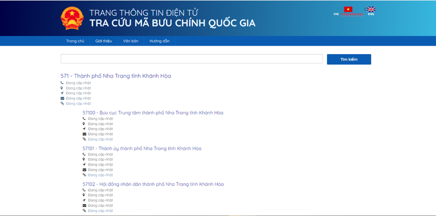This screenshot has height=216, width=436.
Task: Click link chain icon under 57101 entry
Action: 84,175
